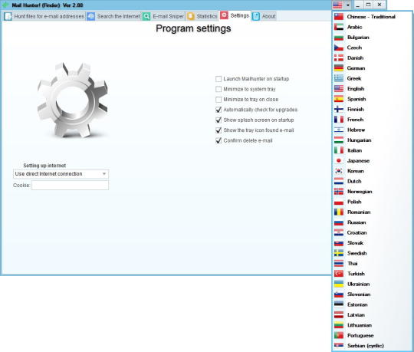Toggle Confirm delete e-mail checkbox
Image resolution: width=414 pixels, height=352 pixels.
(x=219, y=141)
